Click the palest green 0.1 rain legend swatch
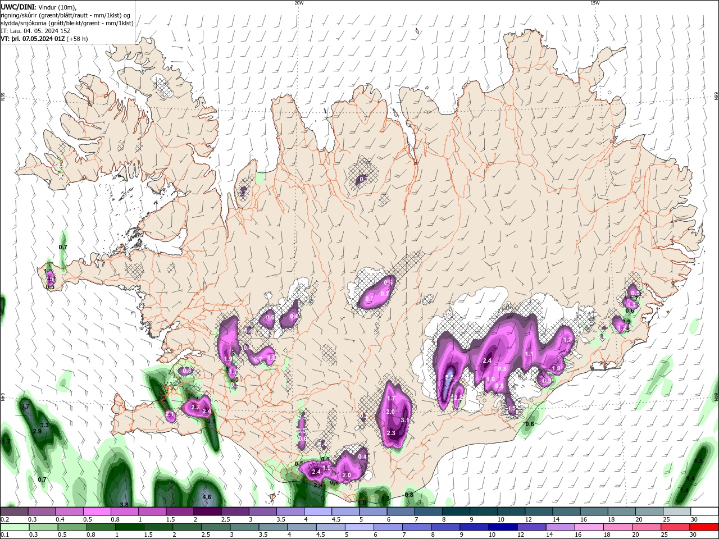This screenshot has width=719, height=539. click(x=14, y=527)
